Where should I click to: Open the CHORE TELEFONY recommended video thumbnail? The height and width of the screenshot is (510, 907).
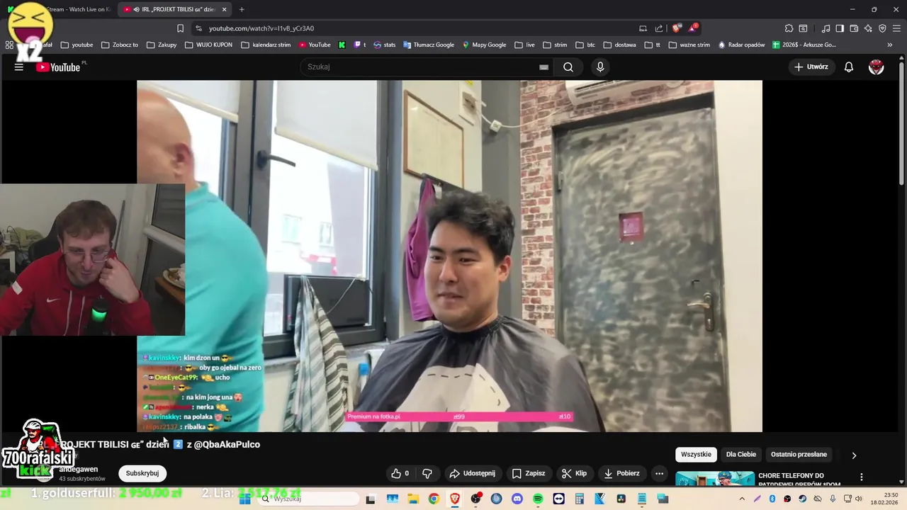pyautogui.click(x=714, y=480)
